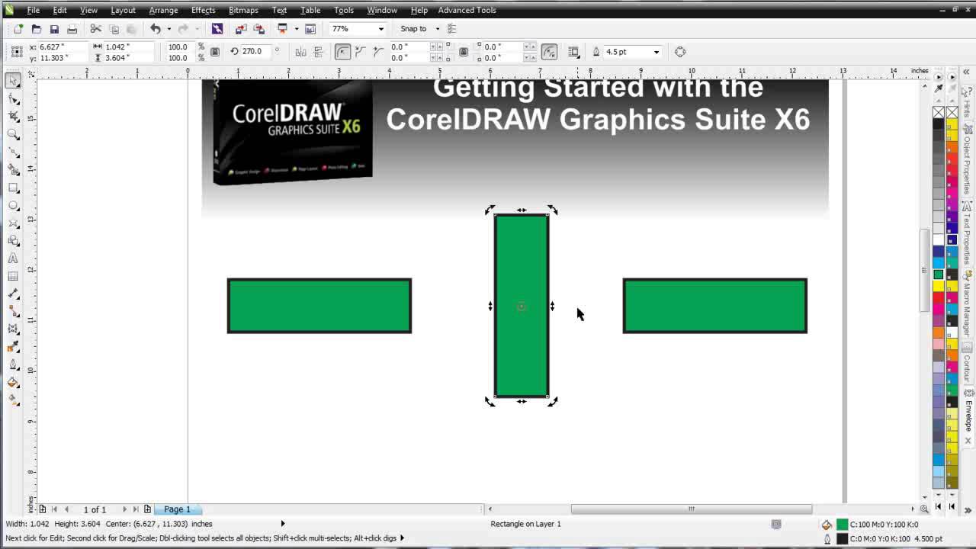
Task: Choose the Freehand tool in toolbox
Action: tap(13, 152)
